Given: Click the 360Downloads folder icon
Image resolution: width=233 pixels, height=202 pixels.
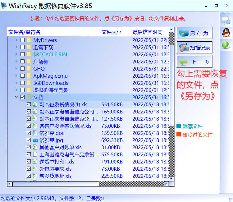Looking at the screenshot, I should click(x=29, y=83).
